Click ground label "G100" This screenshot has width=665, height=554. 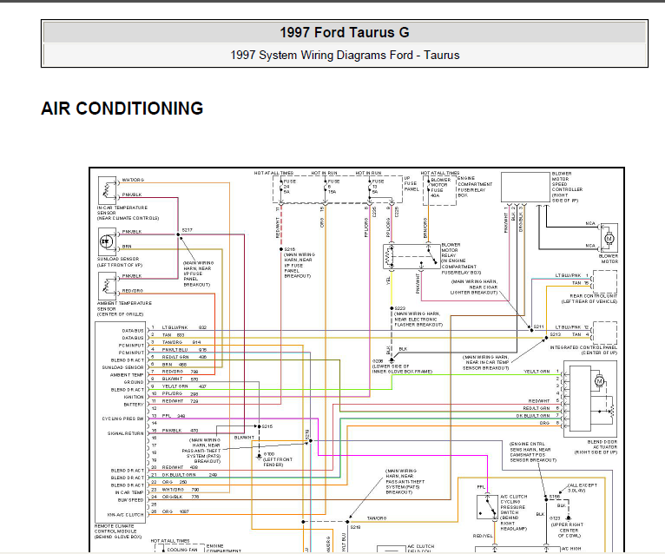click(269, 454)
